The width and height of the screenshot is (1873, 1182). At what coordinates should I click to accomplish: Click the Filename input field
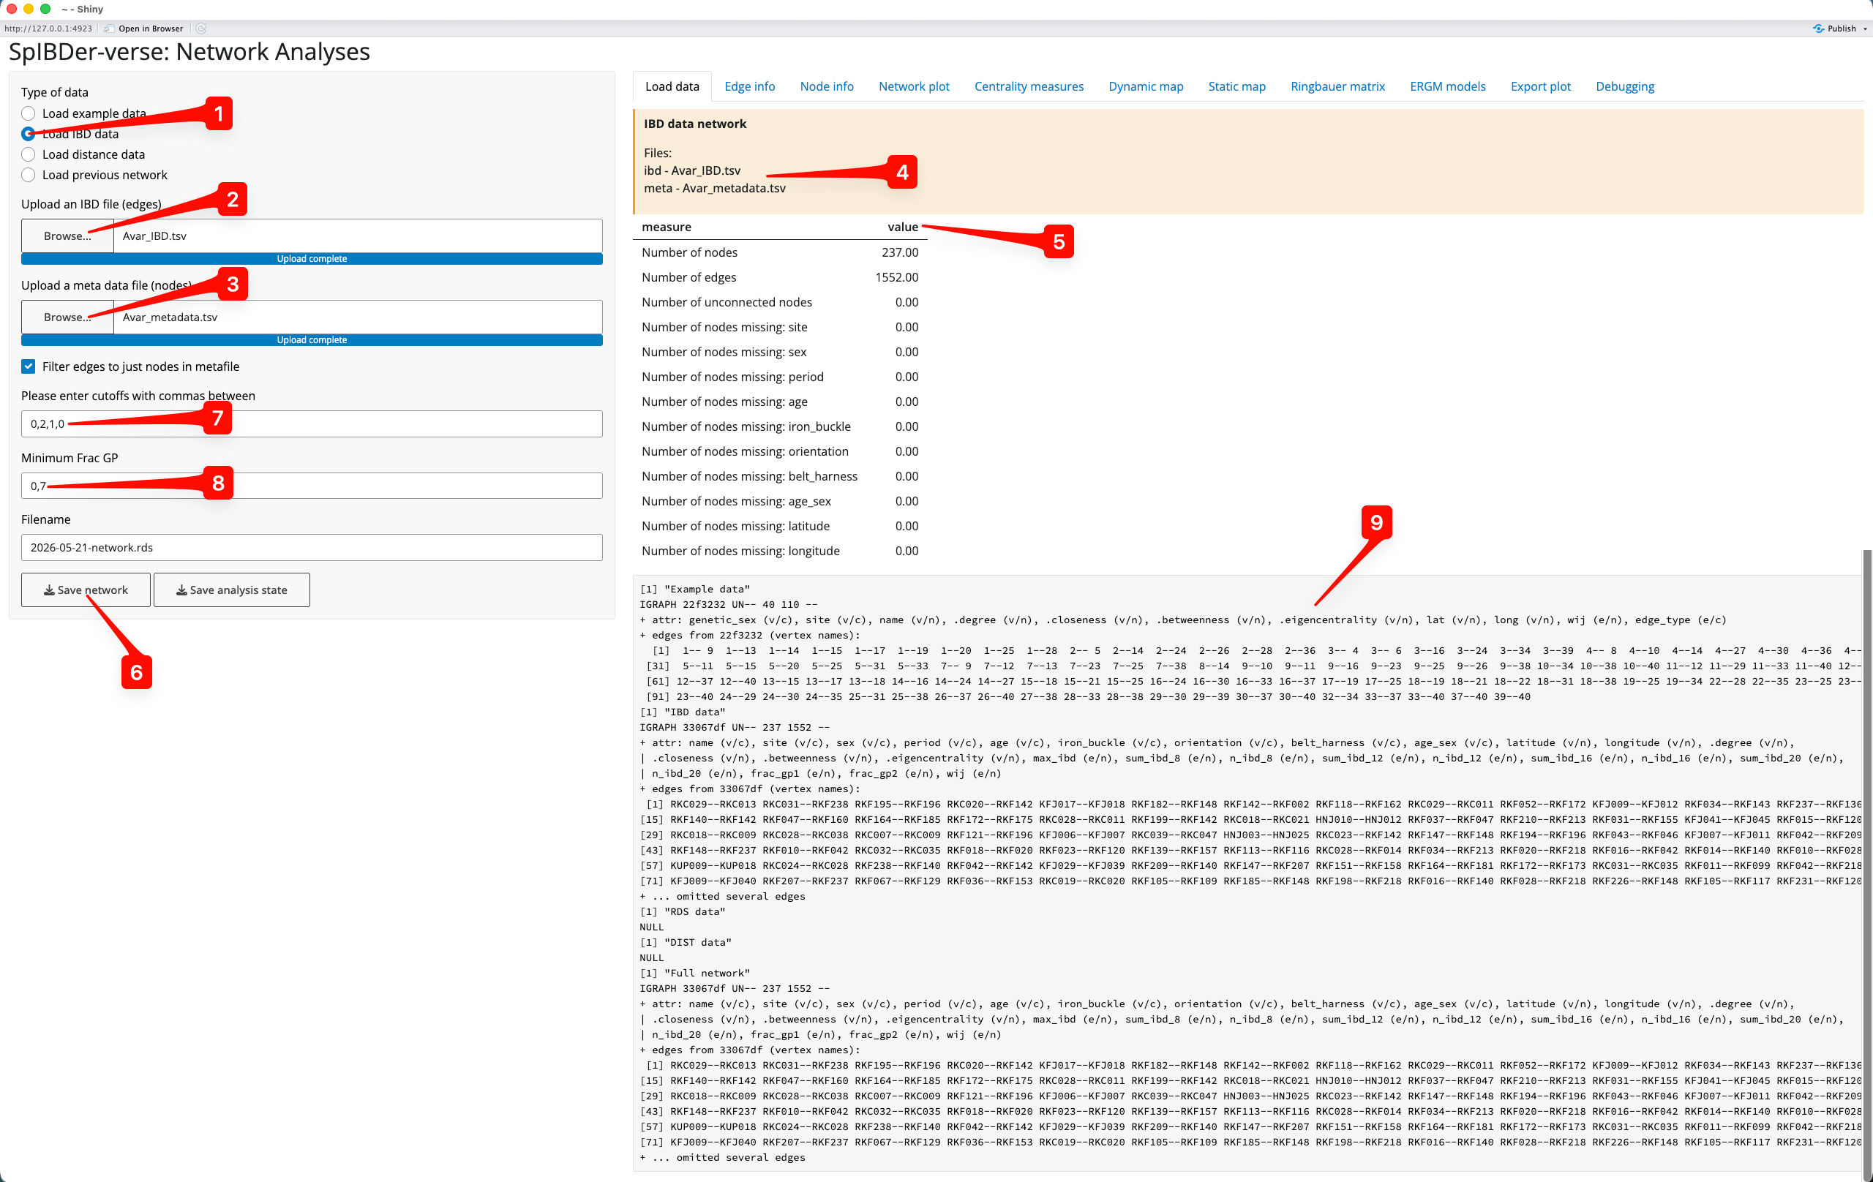pos(311,547)
